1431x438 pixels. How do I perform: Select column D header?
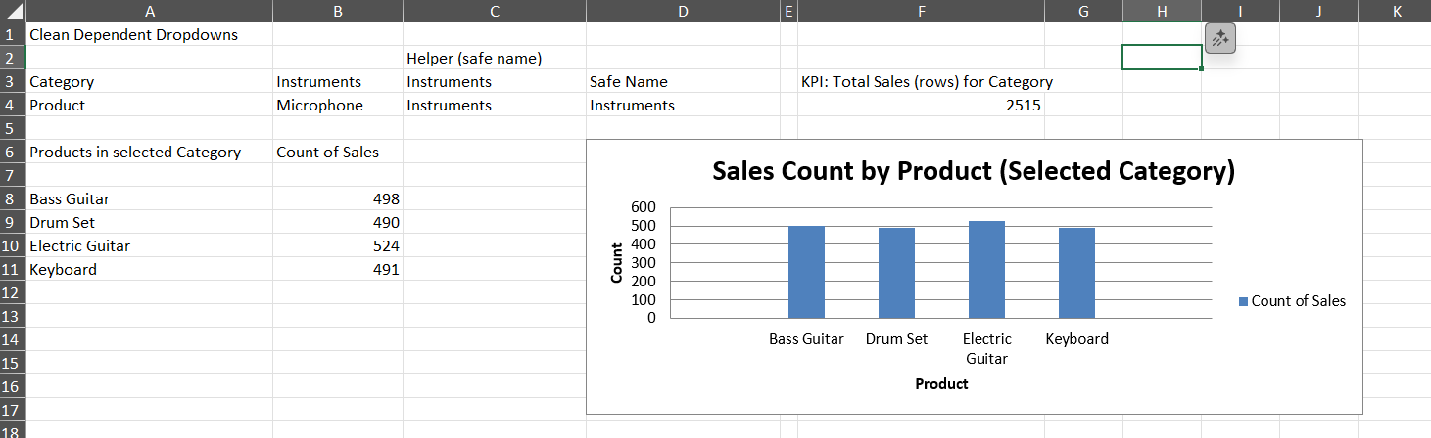[x=683, y=11]
